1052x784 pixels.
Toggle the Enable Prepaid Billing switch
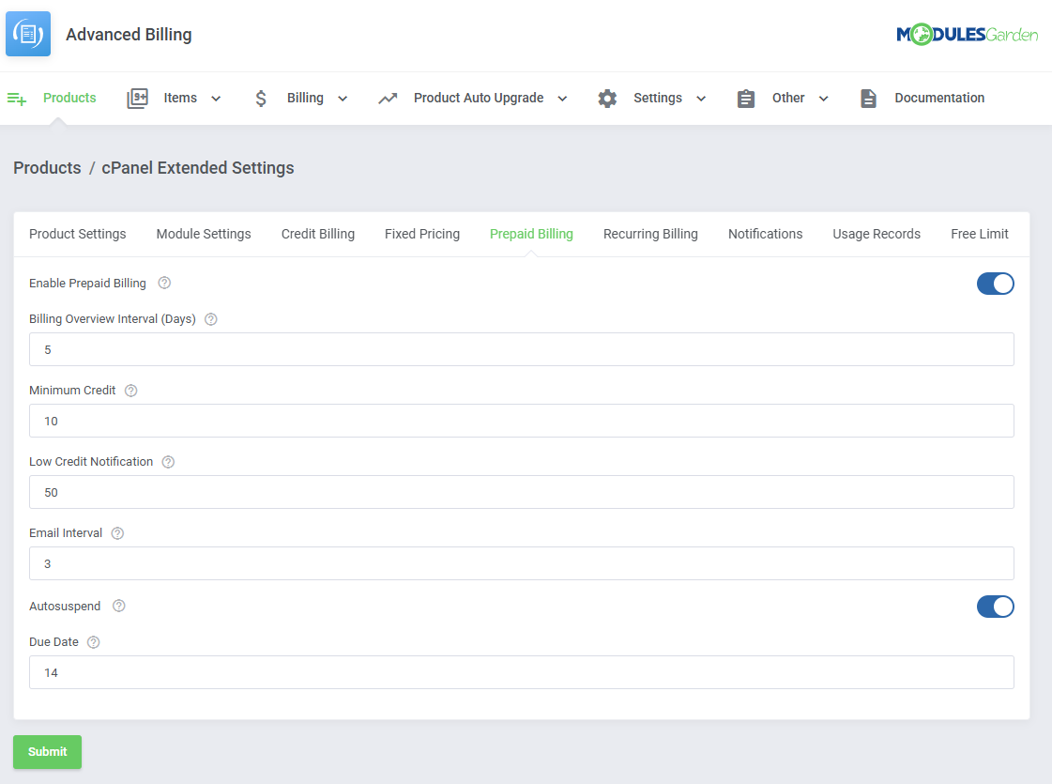pyautogui.click(x=995, y=284)
